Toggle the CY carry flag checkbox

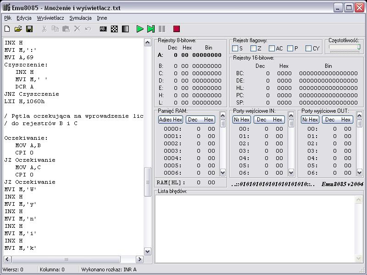pos(309,49)
